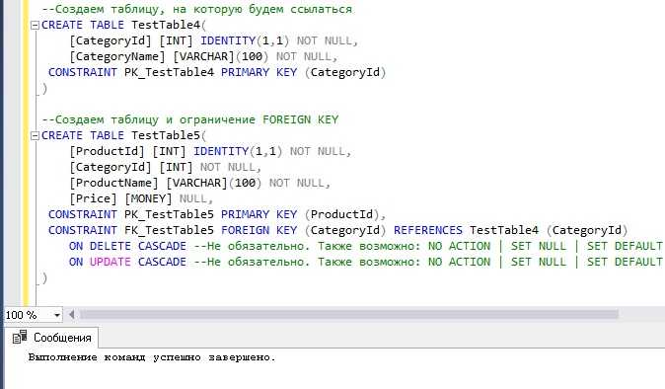Click IDENTITY keyword on the ProductId line
This screenshot has width=665, height=389.
221,151
